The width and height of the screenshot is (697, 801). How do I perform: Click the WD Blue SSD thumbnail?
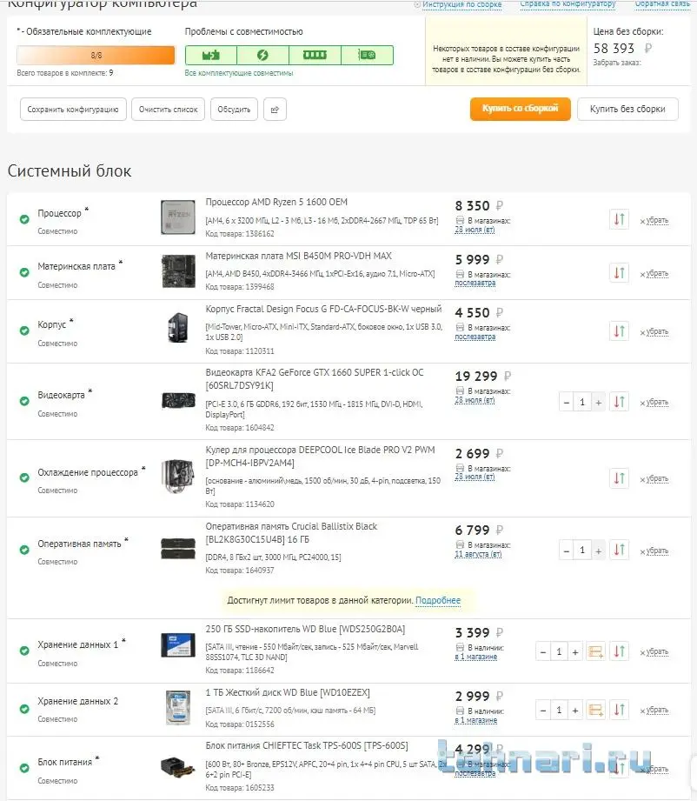tap(177, 644)
